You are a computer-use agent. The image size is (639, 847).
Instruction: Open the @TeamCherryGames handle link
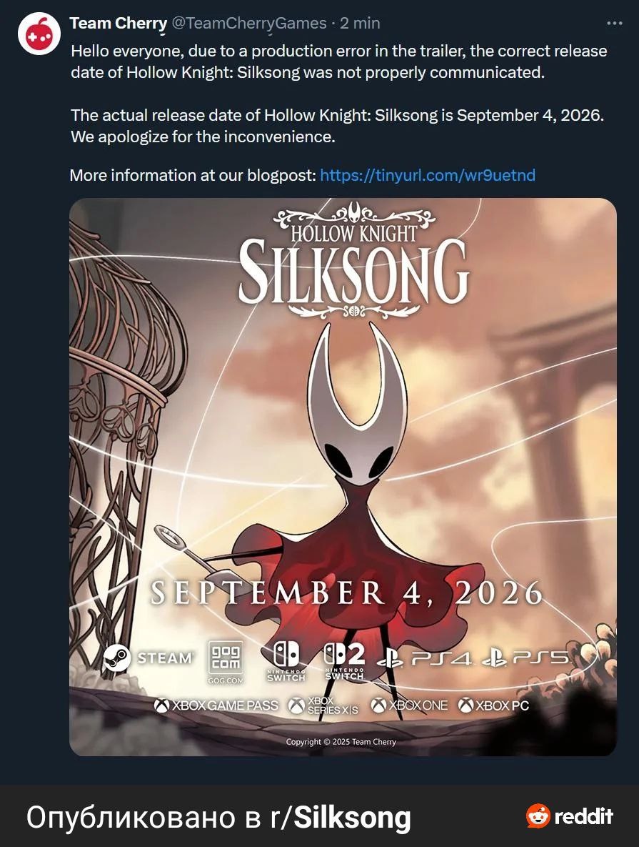coord(248,23)
